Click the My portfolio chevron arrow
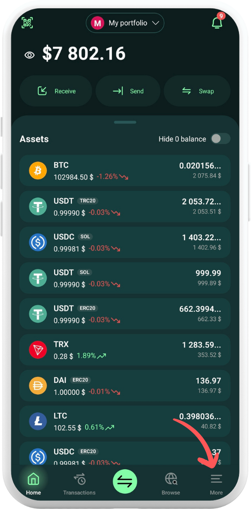This screenshot has height=509, width=251. pyautogui.click(x=155, y=23)
